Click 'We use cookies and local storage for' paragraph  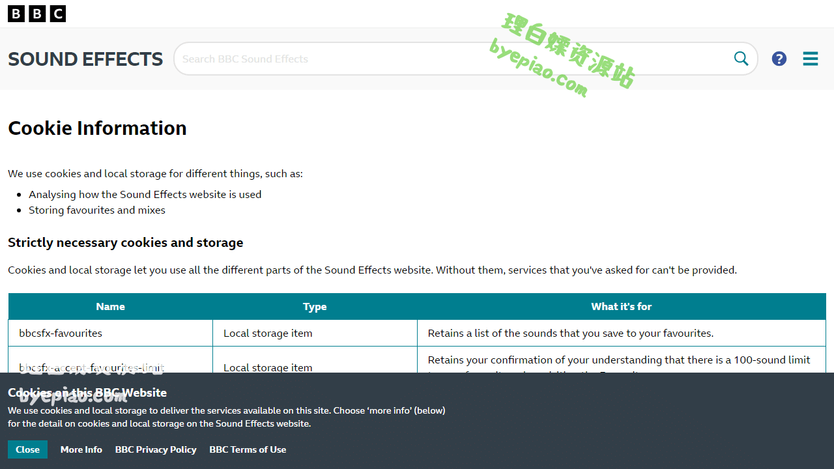click(x=155, y=173)
